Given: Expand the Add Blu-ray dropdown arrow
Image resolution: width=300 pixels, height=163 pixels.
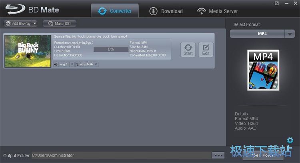Looking at the screenshot, I should 35,24.
